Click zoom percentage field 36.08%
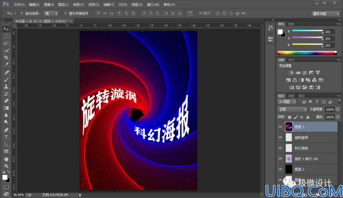This screenshot has width=343, height=198. [18, 195]
